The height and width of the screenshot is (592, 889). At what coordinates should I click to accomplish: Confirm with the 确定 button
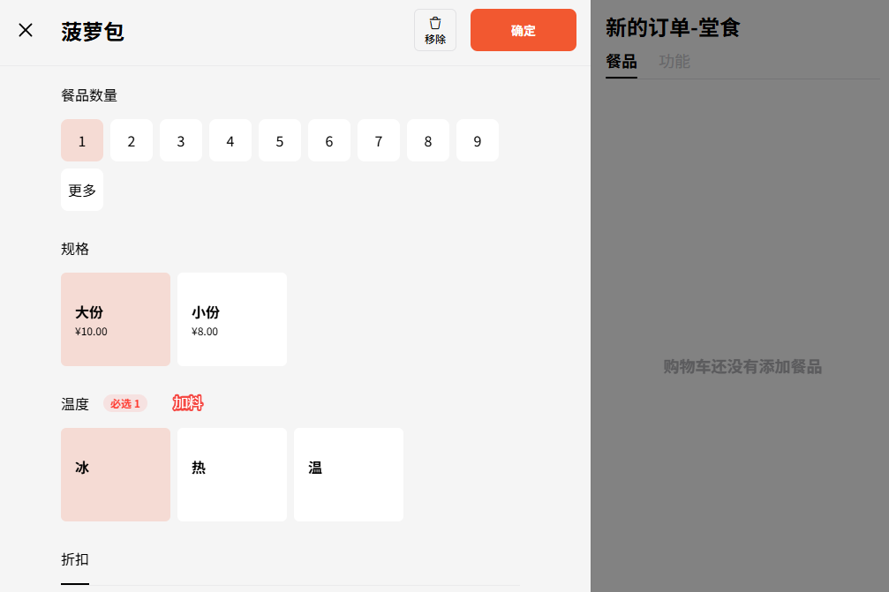[x=523, y=30]
